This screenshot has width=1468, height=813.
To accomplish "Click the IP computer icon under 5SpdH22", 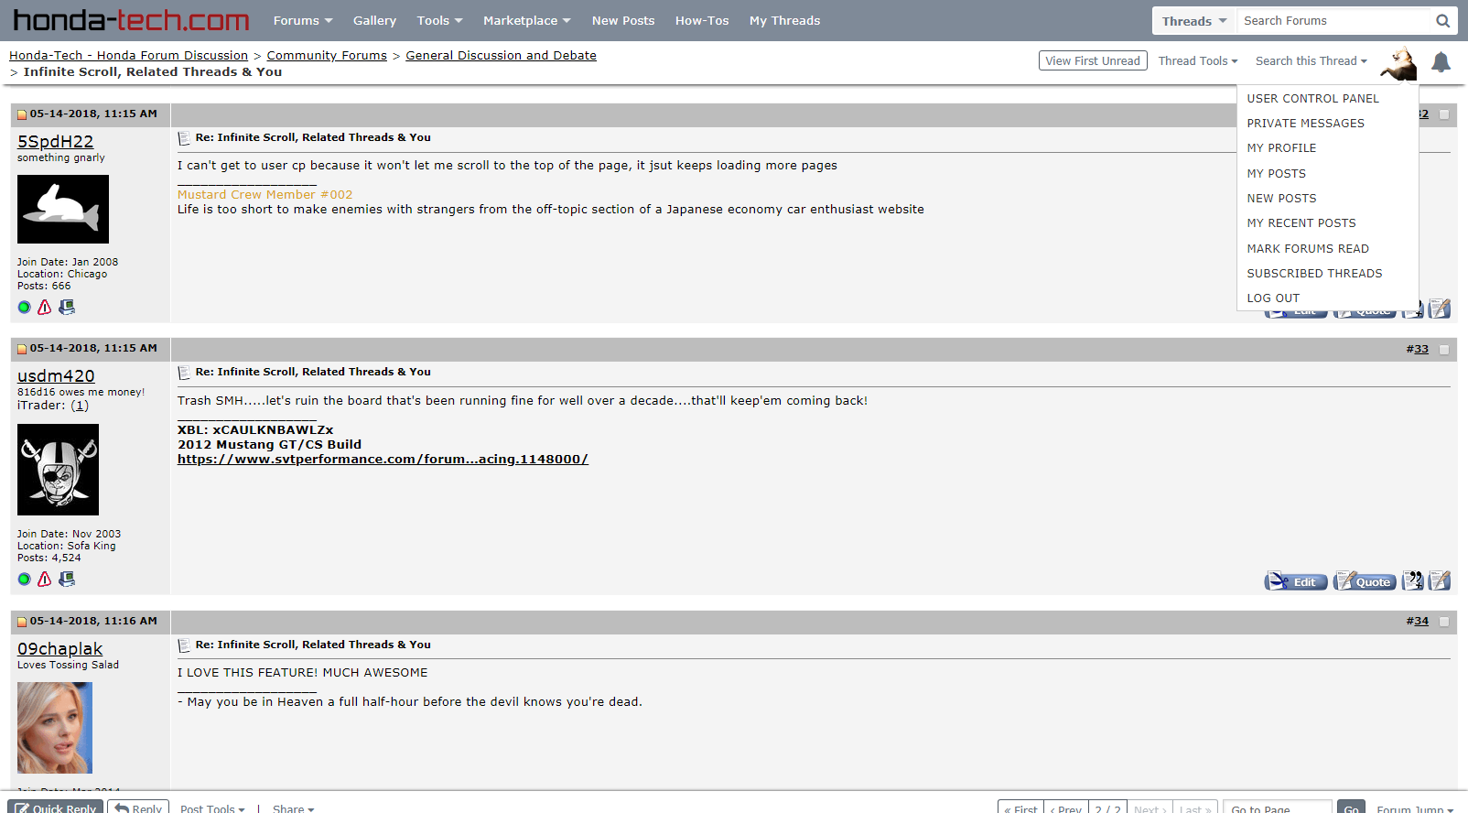I will coord(67,308).
